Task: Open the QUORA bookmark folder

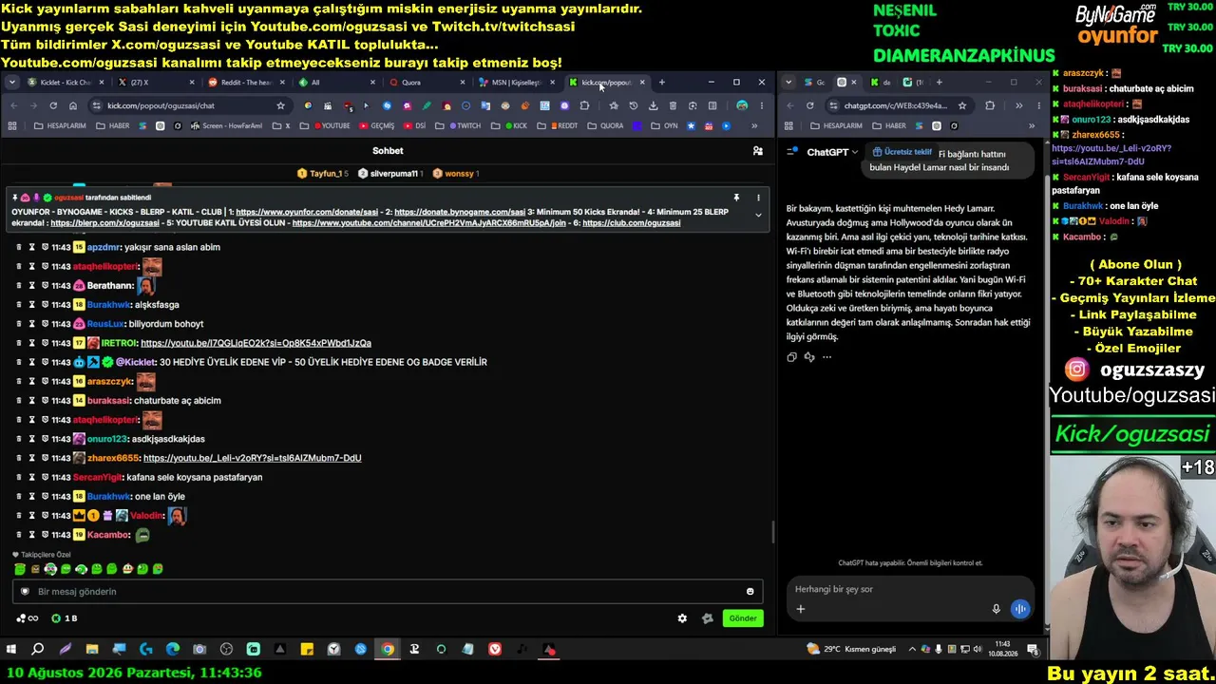Action: tap(607, 125)
